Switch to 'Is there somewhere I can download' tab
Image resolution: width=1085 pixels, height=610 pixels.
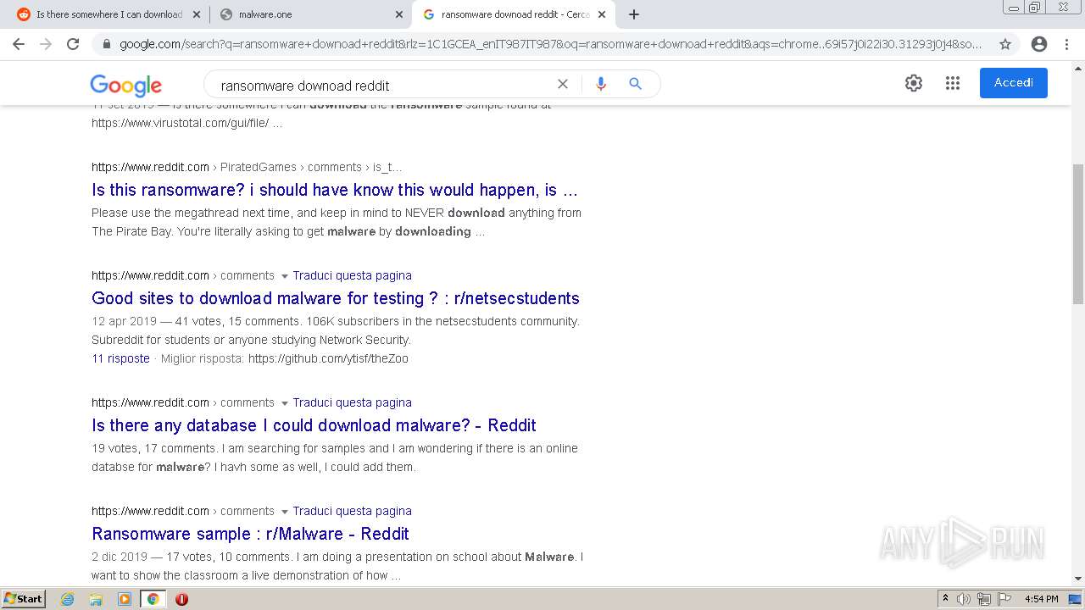(108, 14)
